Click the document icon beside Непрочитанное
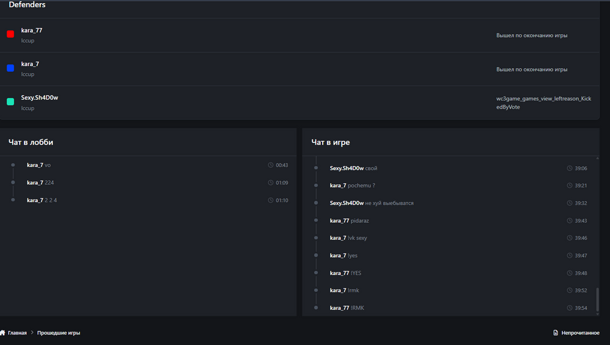This screenshot has height=345, width=610. pos(556,333)
